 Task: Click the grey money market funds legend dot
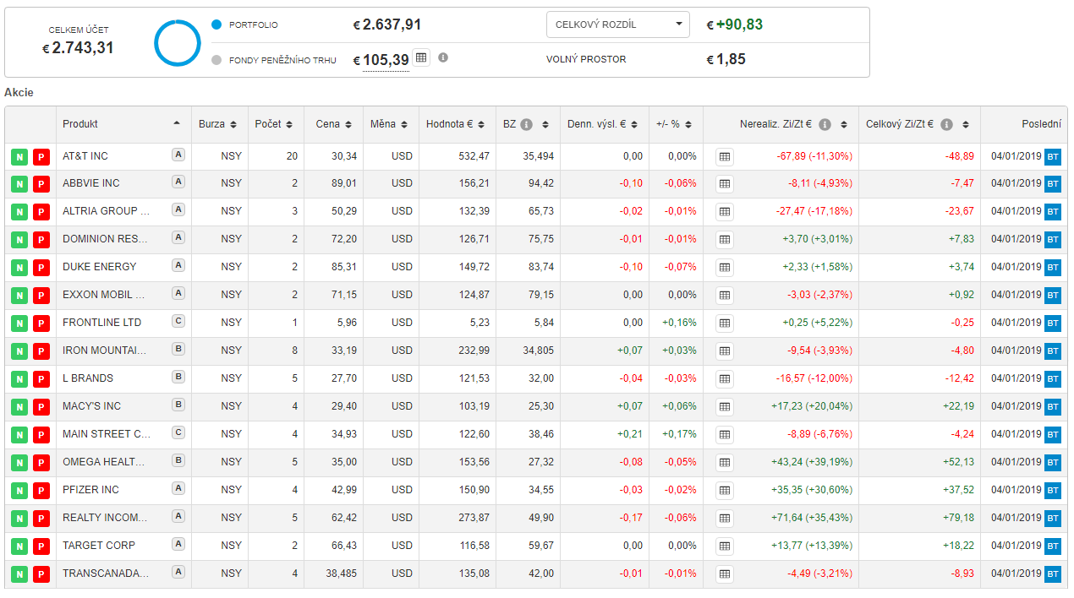pyautogui.click(x=216, y=60)
